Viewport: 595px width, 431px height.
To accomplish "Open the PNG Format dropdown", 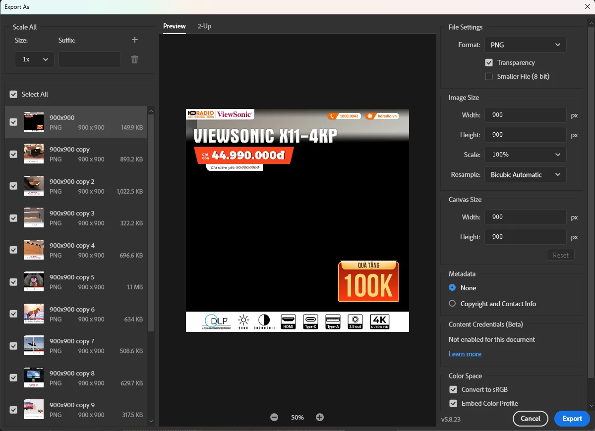I will [526, 45].
